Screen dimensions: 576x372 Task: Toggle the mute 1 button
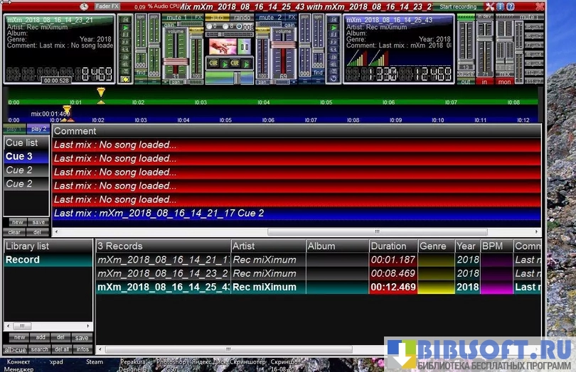(176, 16)
